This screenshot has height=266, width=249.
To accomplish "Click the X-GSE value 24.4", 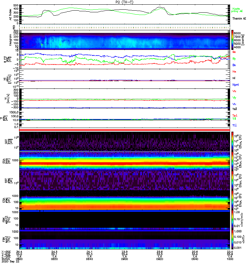I will (x=19, y=252).
